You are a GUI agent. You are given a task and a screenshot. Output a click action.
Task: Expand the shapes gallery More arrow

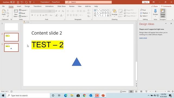tap(110, 16)
